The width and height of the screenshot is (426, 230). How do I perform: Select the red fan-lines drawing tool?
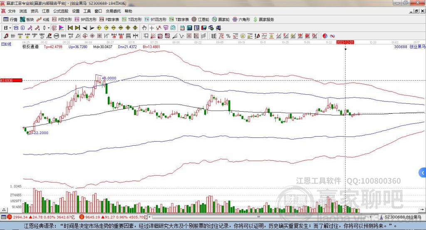coord(152,36)
